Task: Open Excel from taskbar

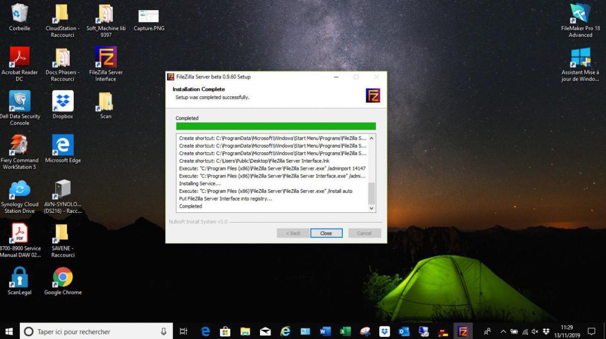Action: click(345, 331)
